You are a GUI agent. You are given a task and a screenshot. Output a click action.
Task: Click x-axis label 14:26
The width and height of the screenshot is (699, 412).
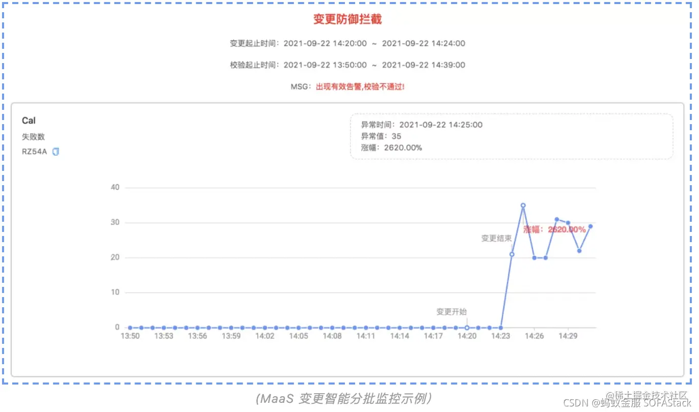534,336
